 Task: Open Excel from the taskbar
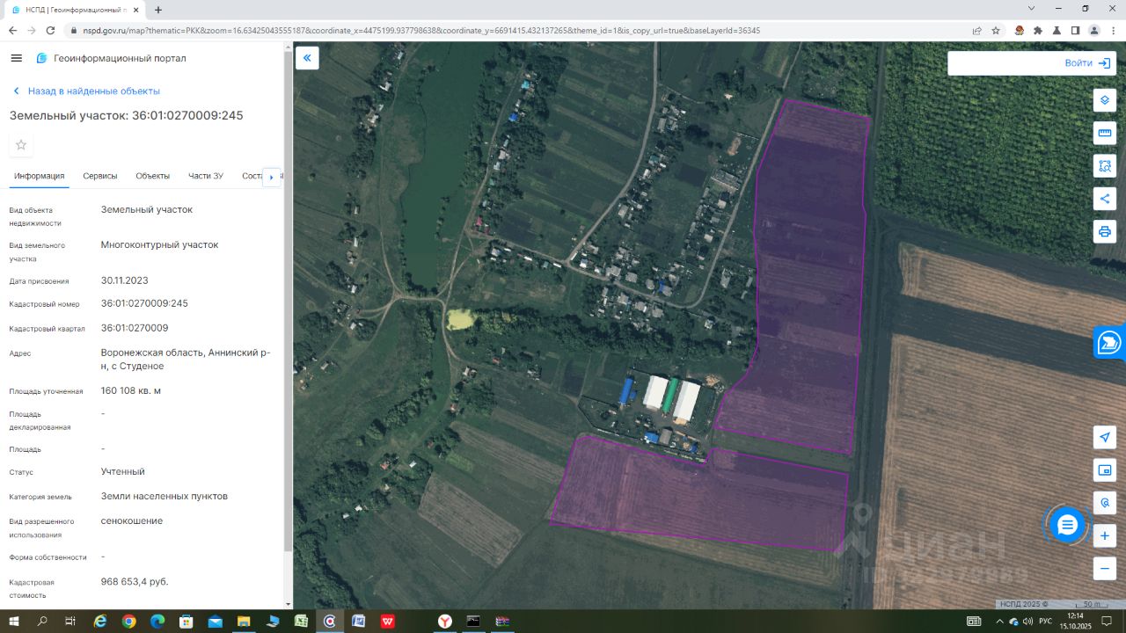[x=301, y=621]
